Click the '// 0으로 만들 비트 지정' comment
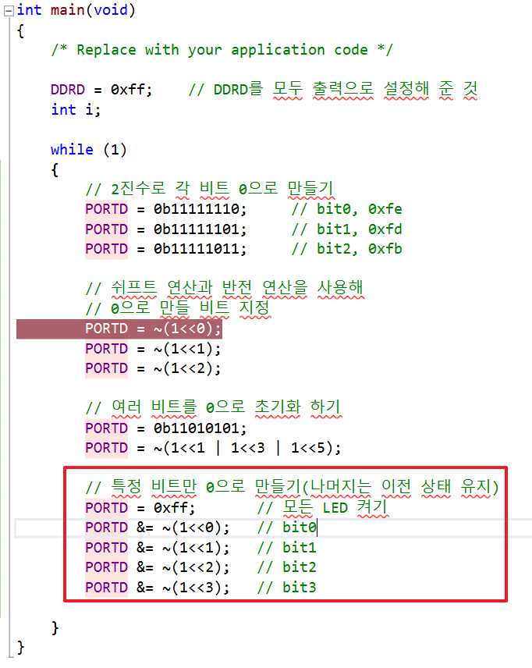This screenshot has height=668, width=532. pos(178,307)
